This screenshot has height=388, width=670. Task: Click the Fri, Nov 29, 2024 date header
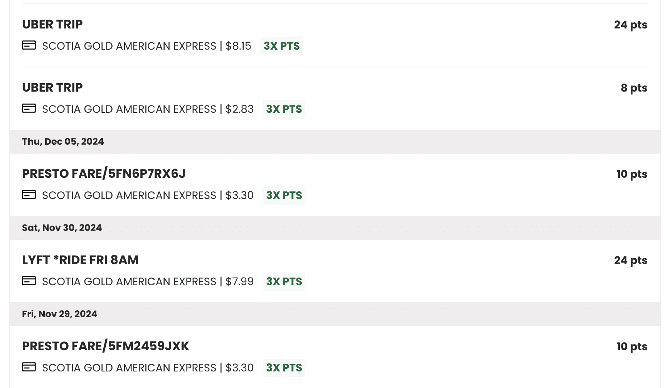59,314
